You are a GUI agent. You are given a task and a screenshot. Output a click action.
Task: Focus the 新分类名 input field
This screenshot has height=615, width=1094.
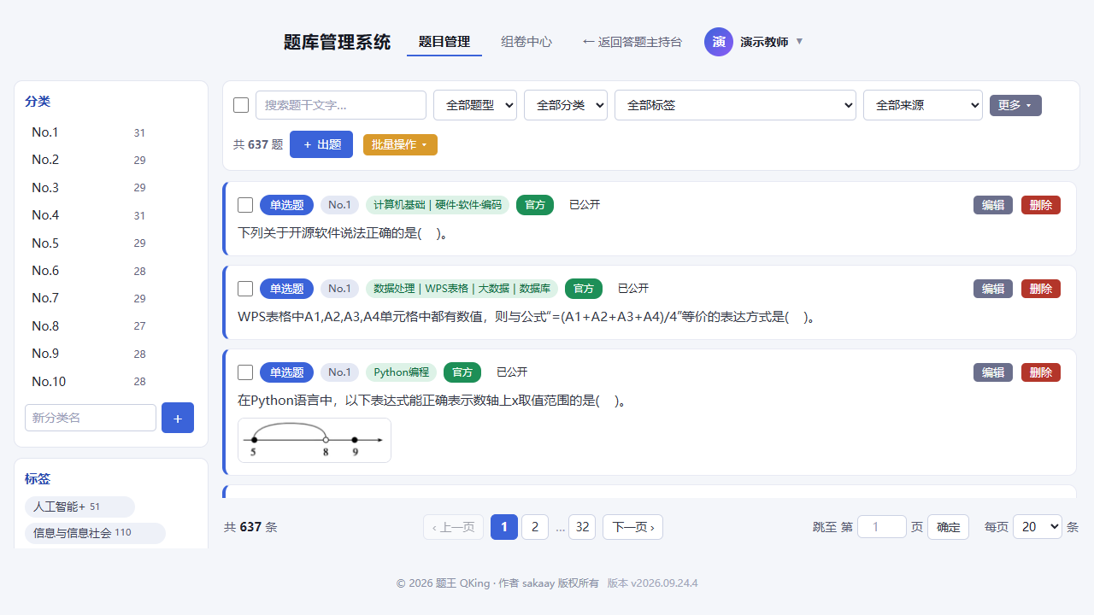(91, 418)
